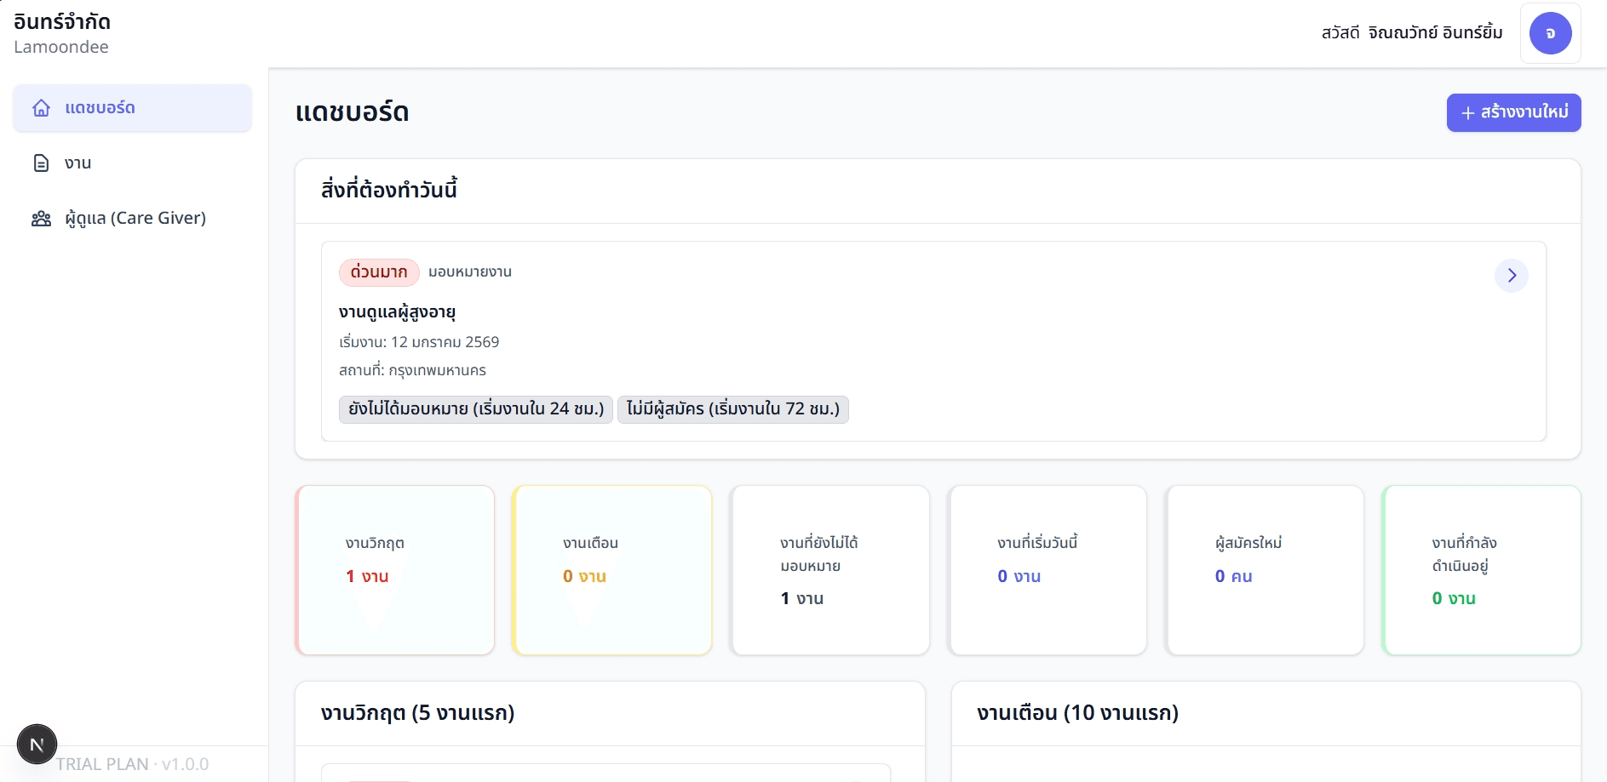Click the งานดูแลผู้สูงอายุ task title

397,312
